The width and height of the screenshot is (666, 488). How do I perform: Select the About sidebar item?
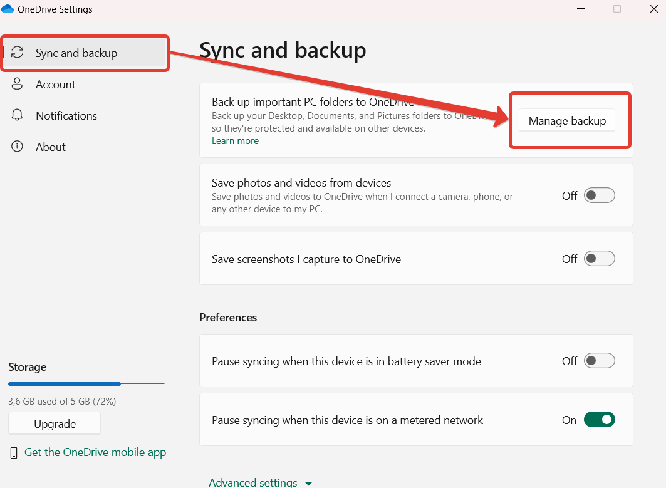pos(51,147)
